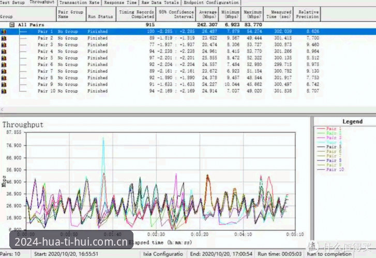The image size is (376, 258).
Task: Click the Pair 7 row icon
Action: pos(4,71)
